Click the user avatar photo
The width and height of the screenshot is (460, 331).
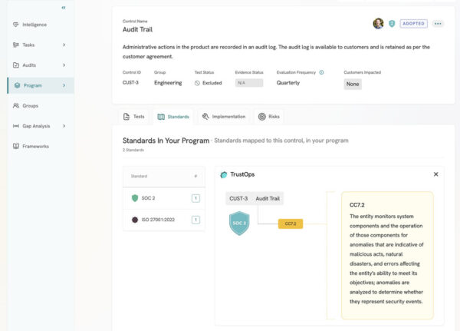pos(378,24)
